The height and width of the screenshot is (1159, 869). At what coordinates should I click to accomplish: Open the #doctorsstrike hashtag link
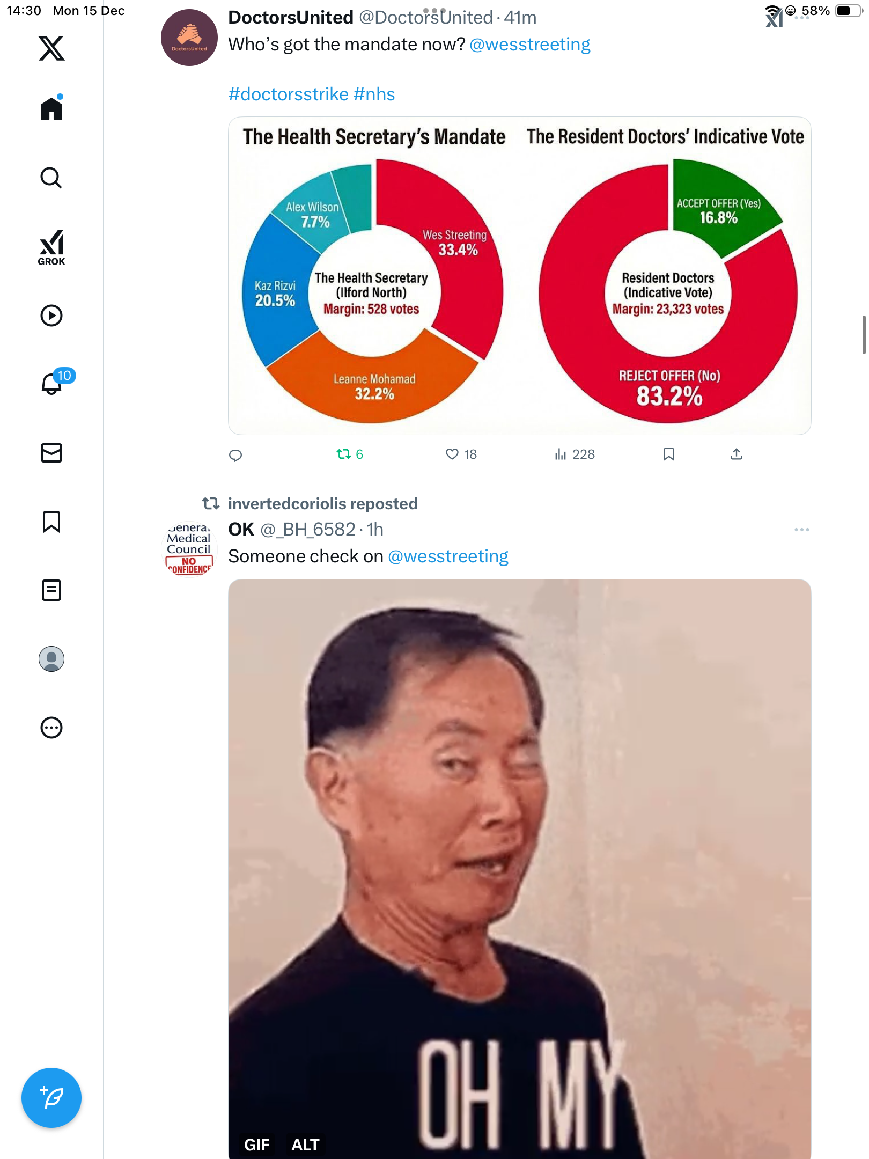[x=289, y=94]
